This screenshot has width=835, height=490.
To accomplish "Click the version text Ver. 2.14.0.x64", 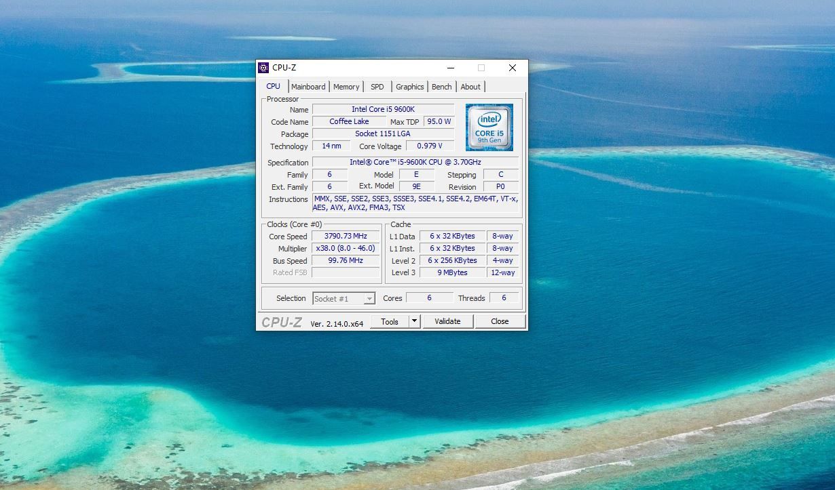I will [337, 324].
